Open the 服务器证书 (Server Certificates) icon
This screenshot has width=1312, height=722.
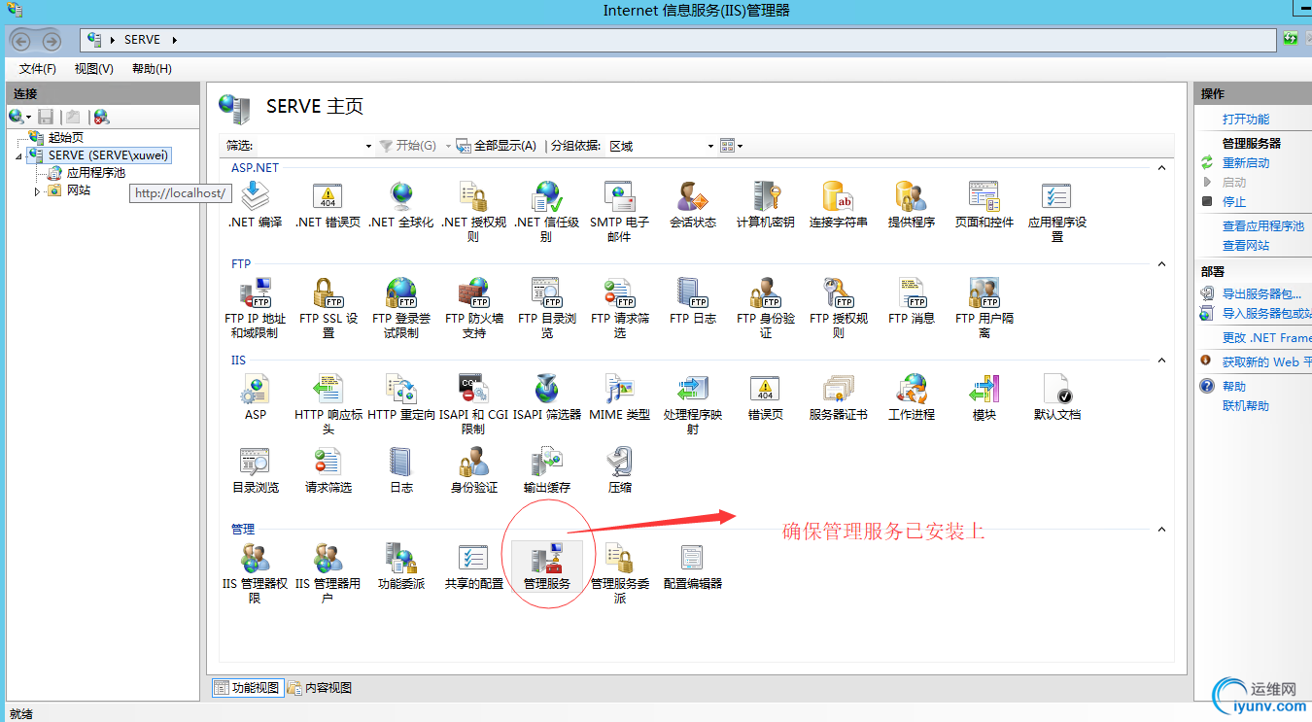839,393
